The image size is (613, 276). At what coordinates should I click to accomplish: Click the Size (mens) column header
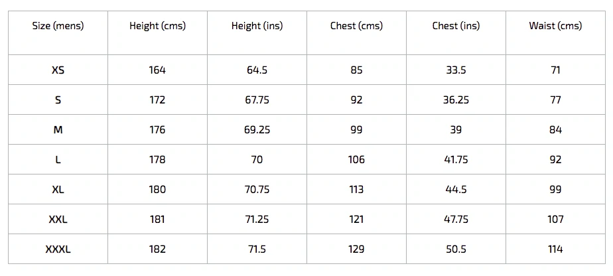tap(58, 26)
